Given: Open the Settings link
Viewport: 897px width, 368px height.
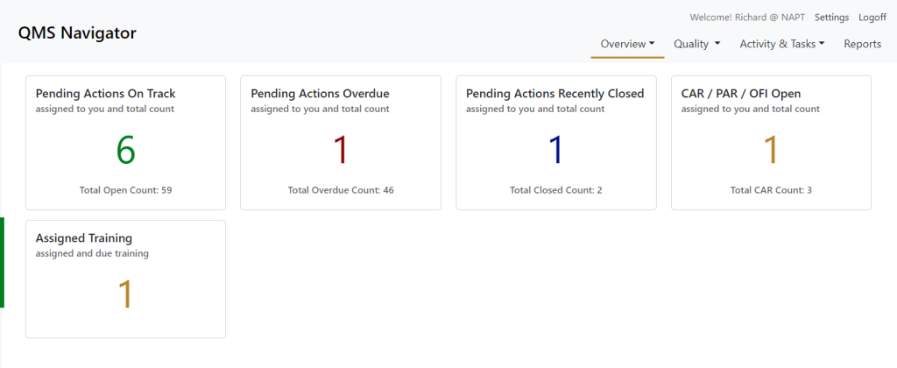Looking at the screenshot, I should [832, 18].
